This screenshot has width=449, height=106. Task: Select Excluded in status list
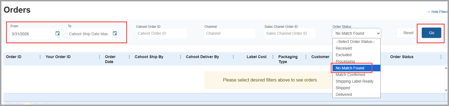pos(356,55)
